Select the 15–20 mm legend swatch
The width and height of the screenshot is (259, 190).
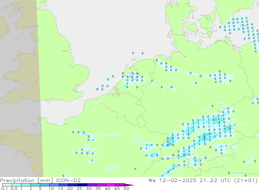pyautogui.click(x=63, y=185)
